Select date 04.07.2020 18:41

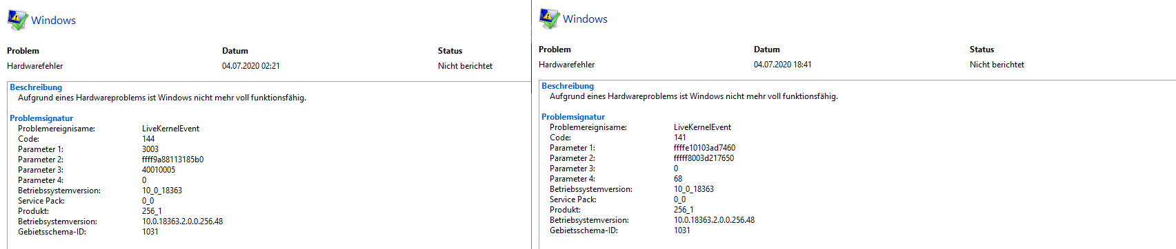pyautogui.click(x=783, y=65)
